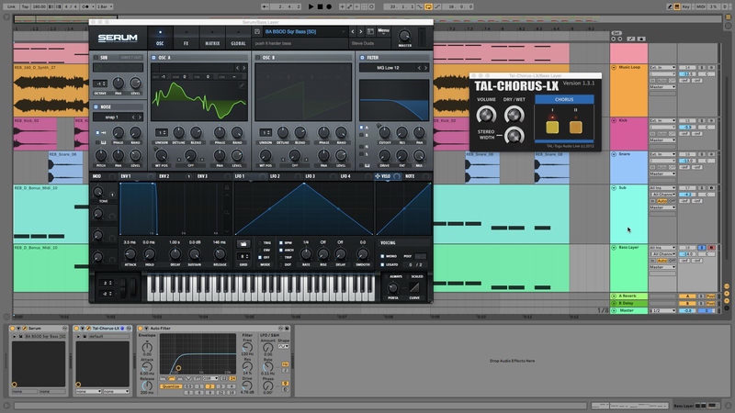Open the Serum preset browser icon

click(370, 31)
